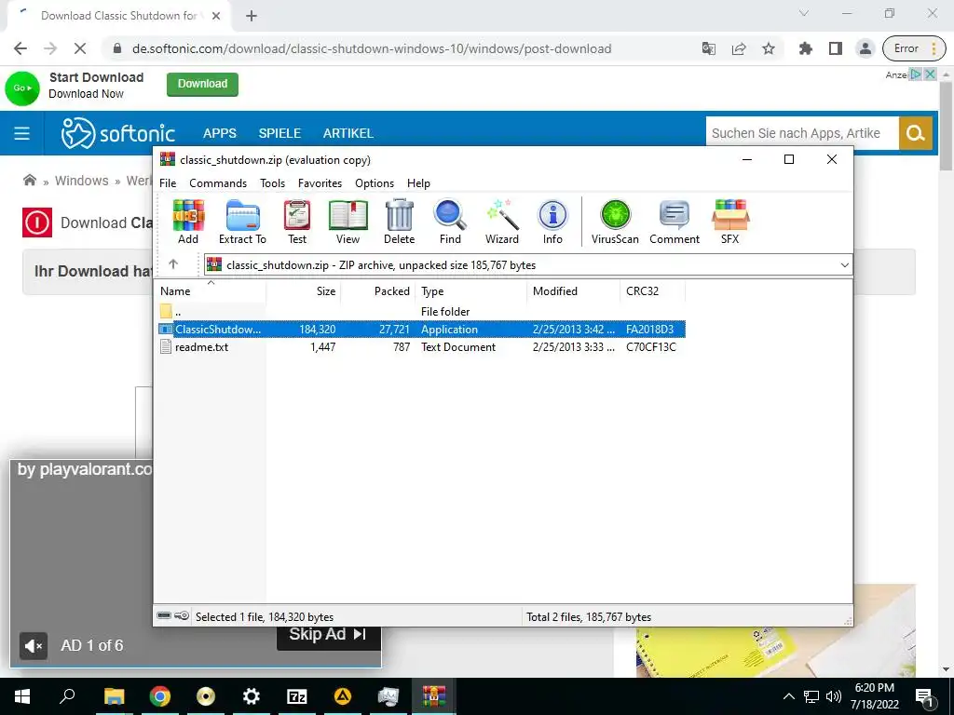Open a new browser tab
Viewport: 954px width, 715px height.
(252, 16)
